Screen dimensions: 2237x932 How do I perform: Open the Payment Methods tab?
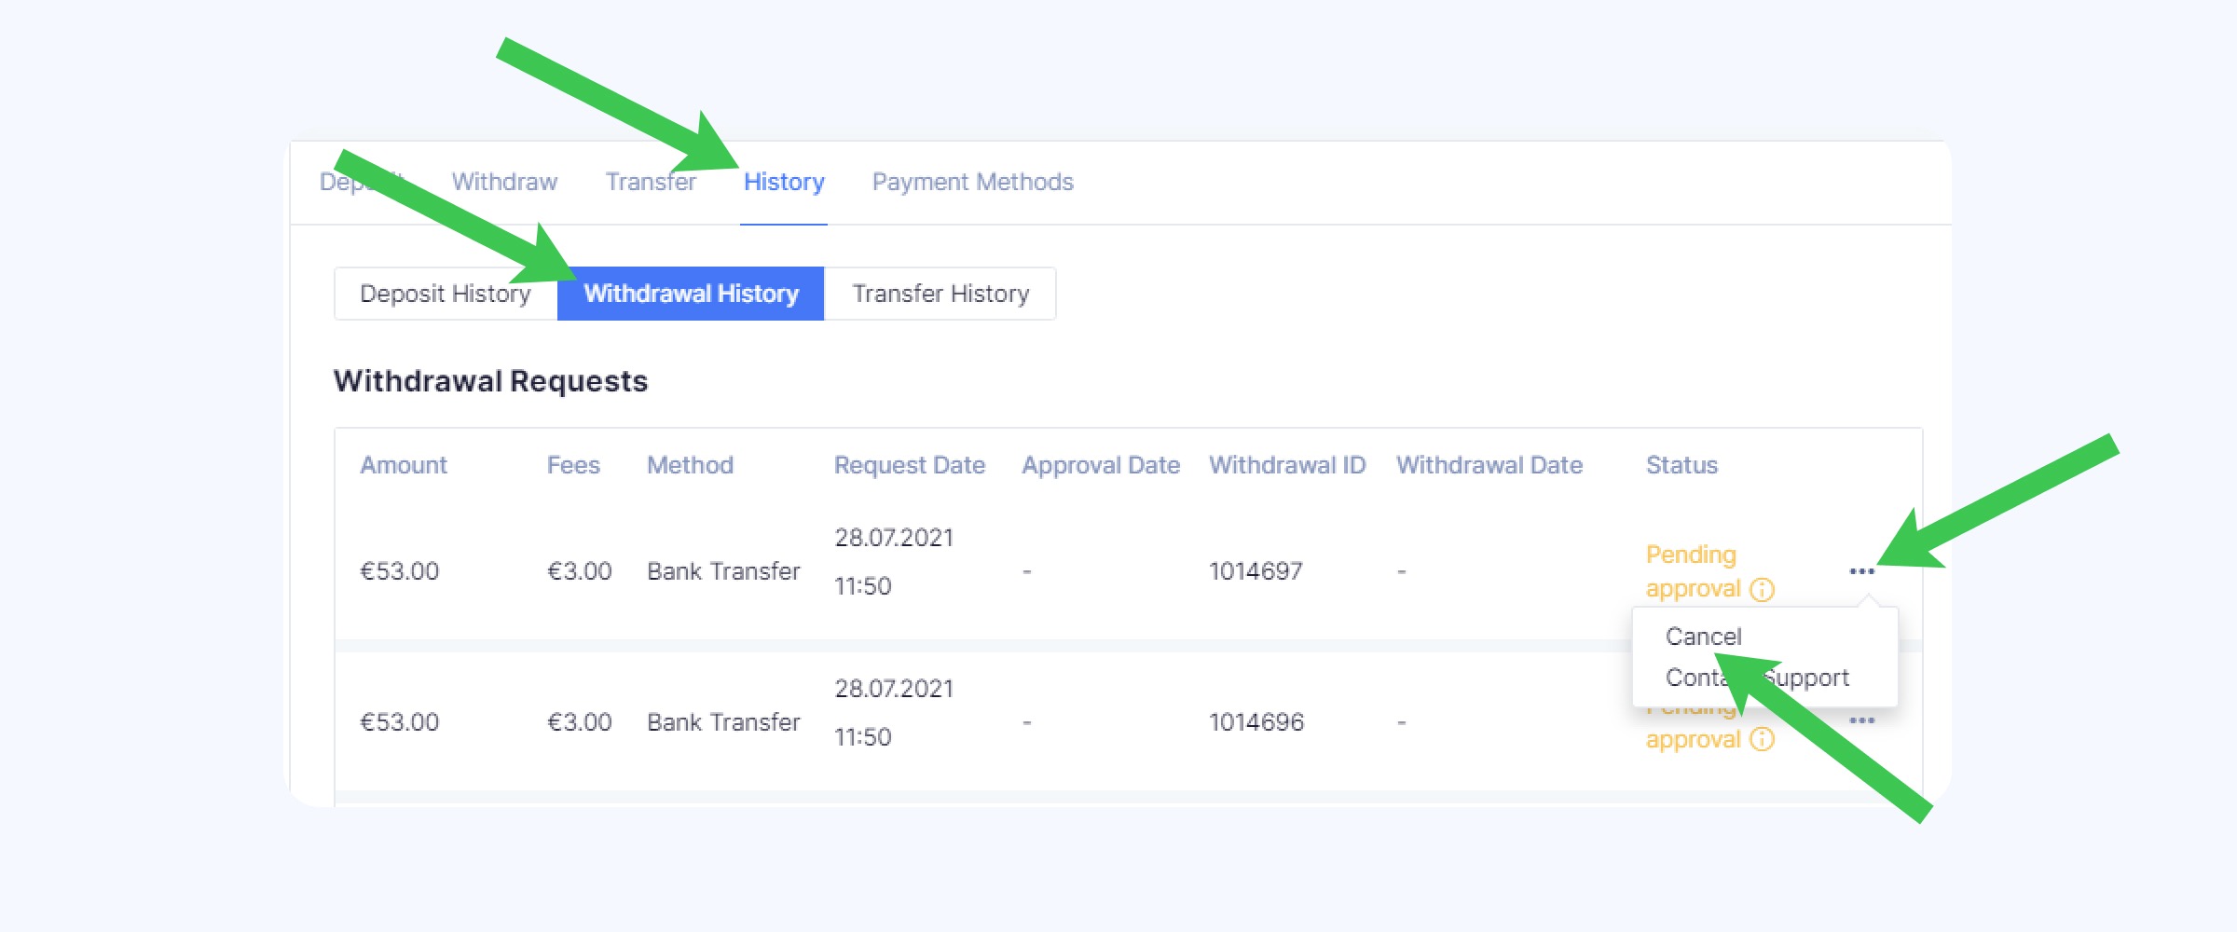point(972,182)
